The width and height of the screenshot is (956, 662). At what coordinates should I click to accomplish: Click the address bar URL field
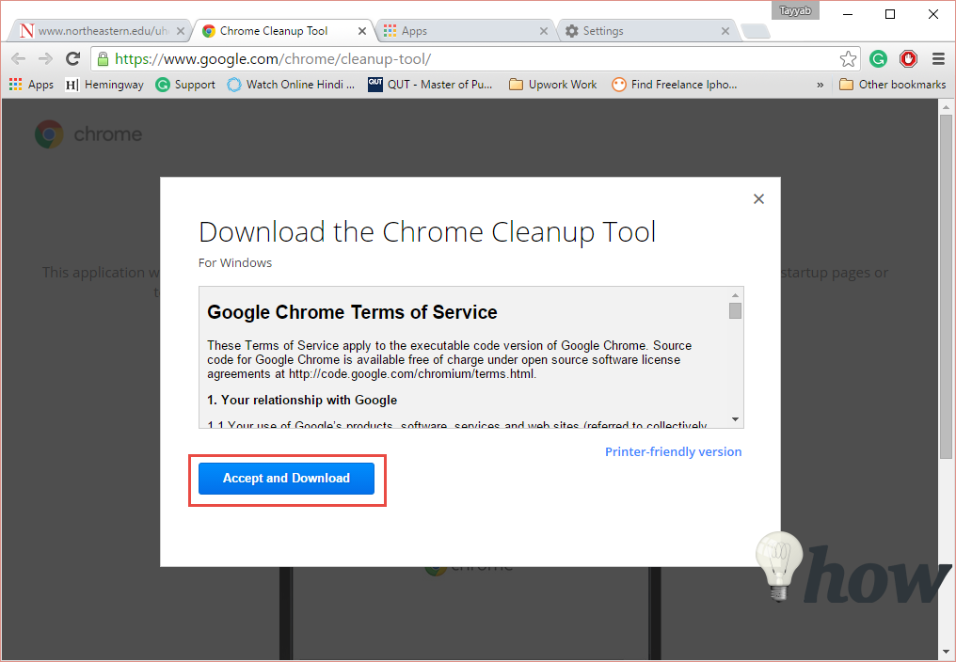475,59
